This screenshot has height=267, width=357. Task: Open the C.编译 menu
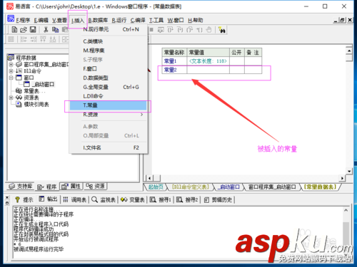pyautogui.click(x=138, y=21)
